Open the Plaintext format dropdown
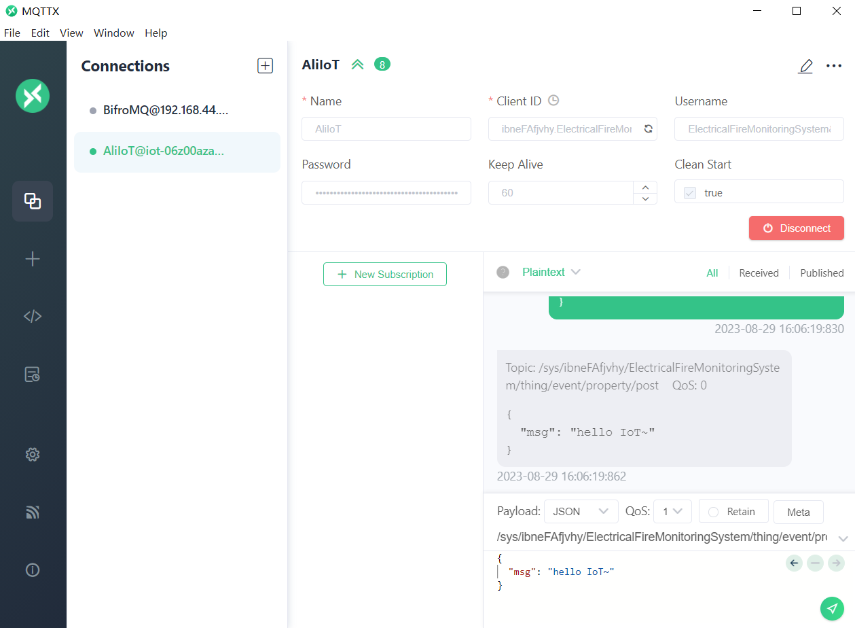Screen dimensions: 855x628 (551, 272)
